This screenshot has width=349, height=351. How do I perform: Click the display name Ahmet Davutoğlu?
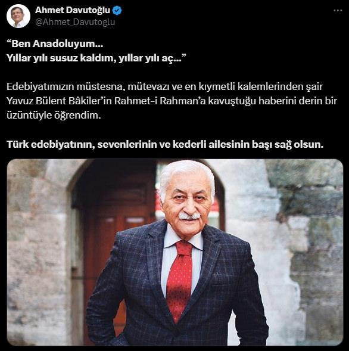click(73, 10)
